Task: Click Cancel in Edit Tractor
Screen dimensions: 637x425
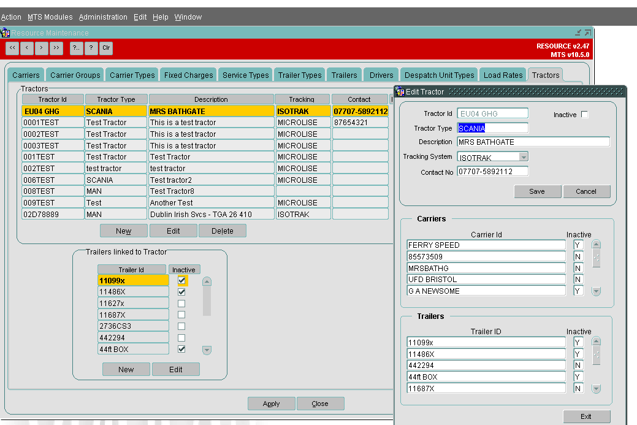Action: tap(586, 191)
